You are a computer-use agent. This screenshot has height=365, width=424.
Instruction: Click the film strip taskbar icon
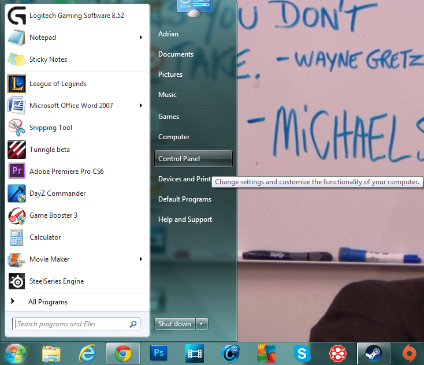pos(195,353)
